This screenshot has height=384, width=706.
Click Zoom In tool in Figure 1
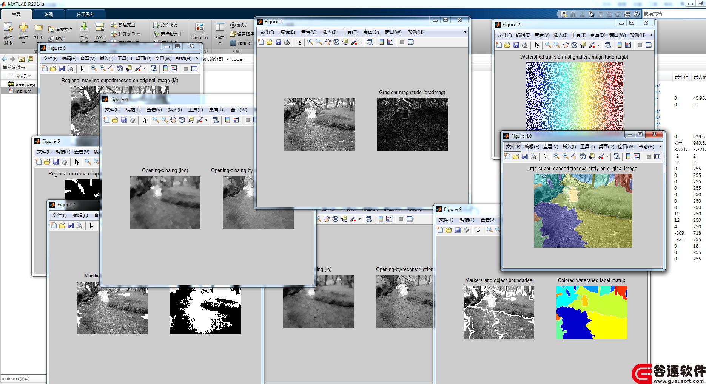pyautogui.click(x=310, y=42)
